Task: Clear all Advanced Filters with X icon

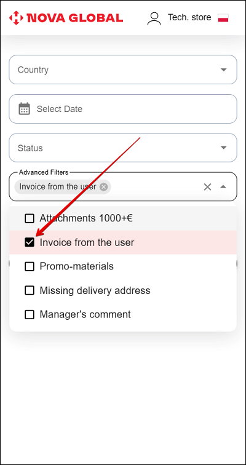Action: click(207, 187)
